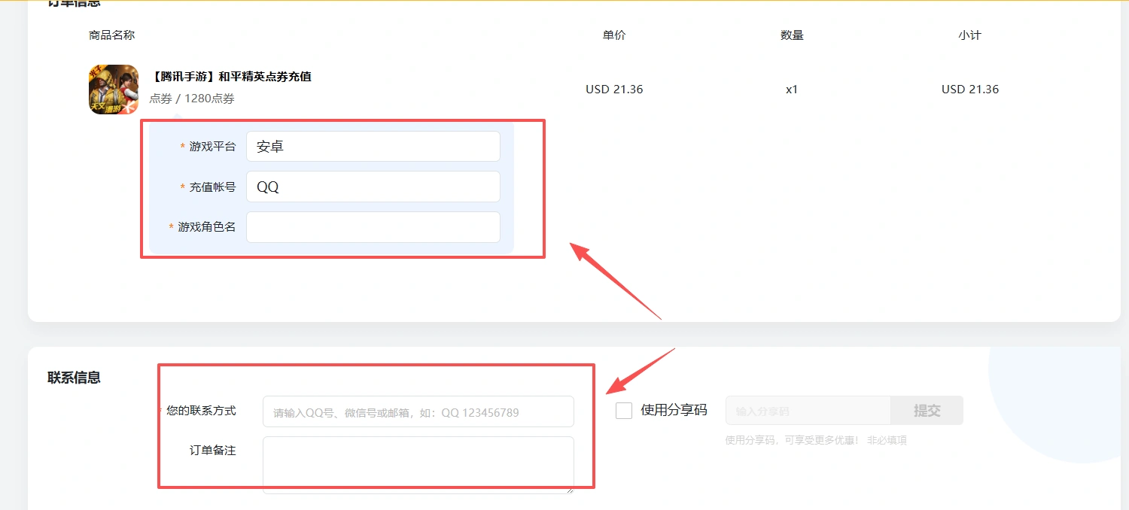Click the resize handle of 订单备注 box

pos(570,490)
